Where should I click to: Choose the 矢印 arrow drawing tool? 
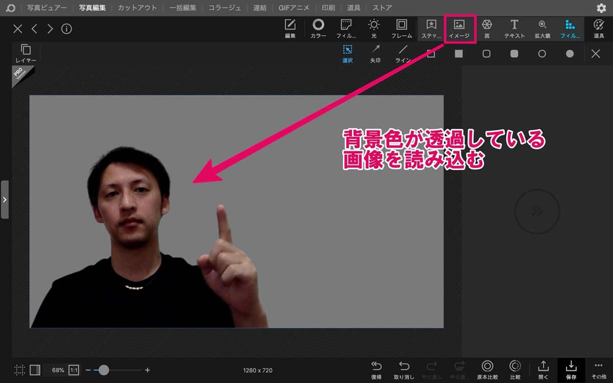(x=375, y=54)
